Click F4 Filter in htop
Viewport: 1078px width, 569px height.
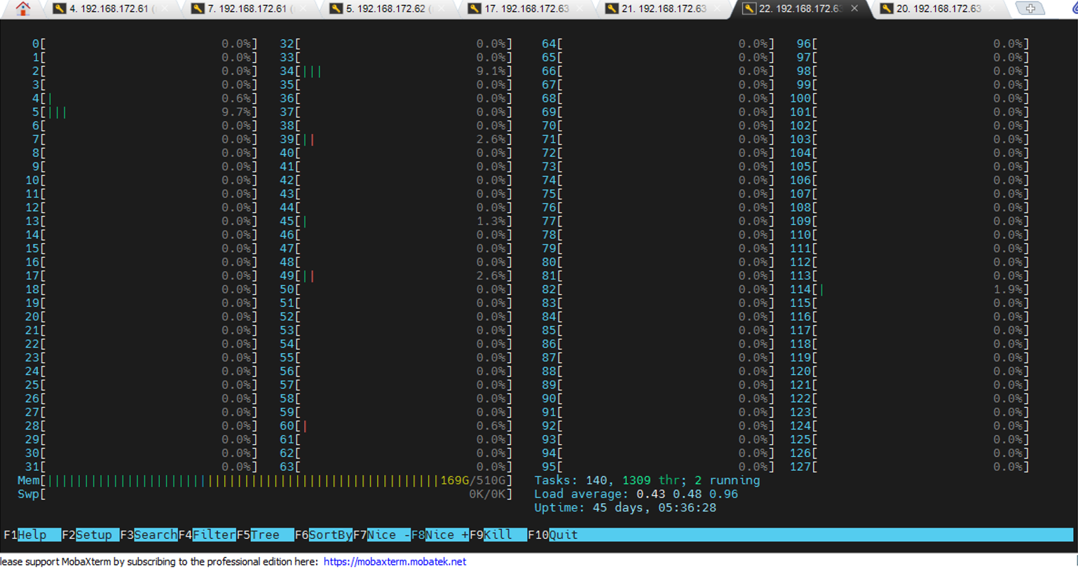point(207,535)
